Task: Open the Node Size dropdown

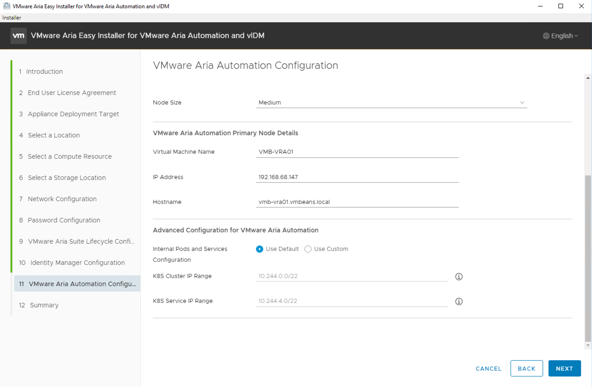Action: pyautogui.click(x=391, y=103)
